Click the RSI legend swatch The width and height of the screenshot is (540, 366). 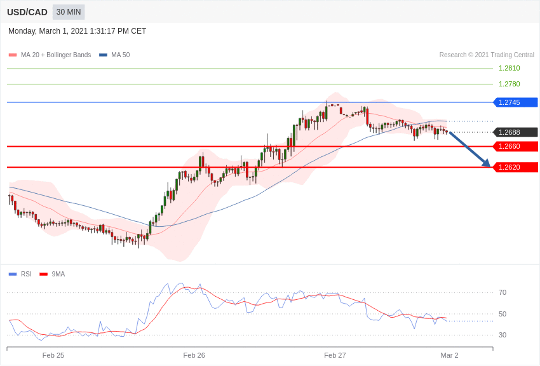pos(13,274)
